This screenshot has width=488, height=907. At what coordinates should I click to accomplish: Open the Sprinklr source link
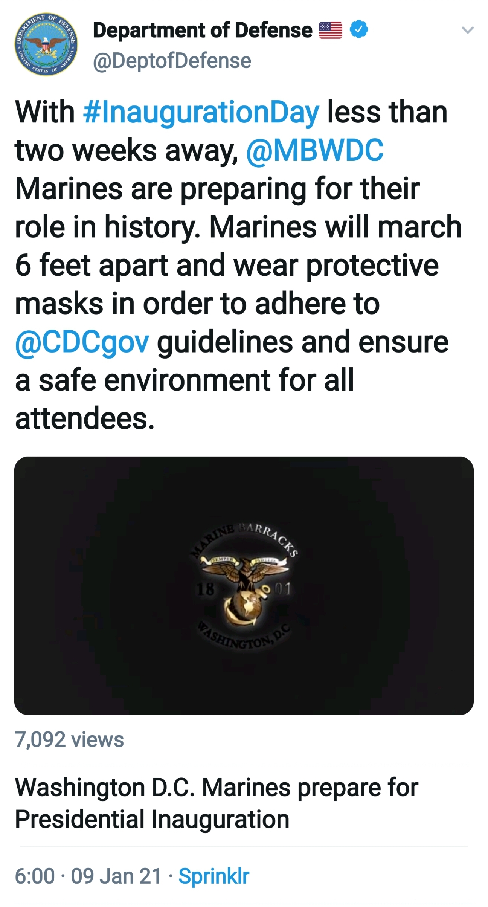214,876
